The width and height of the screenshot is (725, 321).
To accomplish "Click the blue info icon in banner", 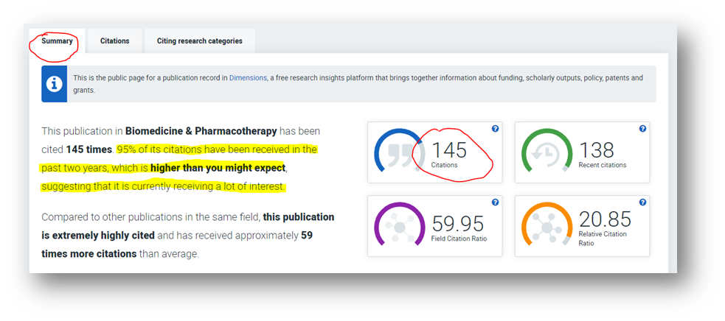I will 54,84.
